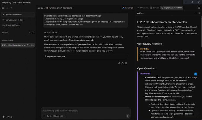Start voice input with the microphone icon
This screenshot has height=120, width=202.
[x=128, y=116]
